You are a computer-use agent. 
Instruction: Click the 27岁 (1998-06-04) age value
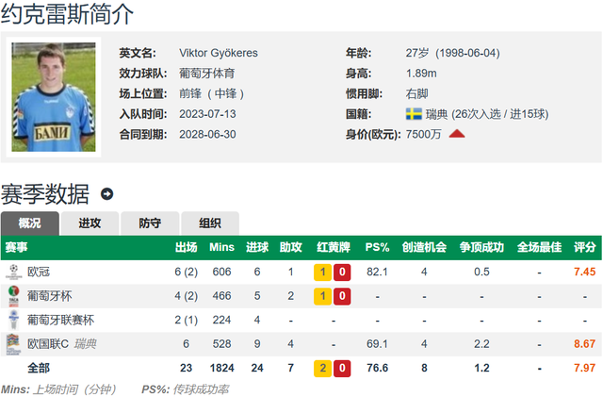coord(453,53)
